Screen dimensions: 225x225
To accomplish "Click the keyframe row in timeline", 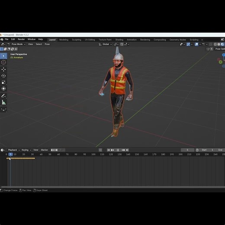I will [21, 158].
